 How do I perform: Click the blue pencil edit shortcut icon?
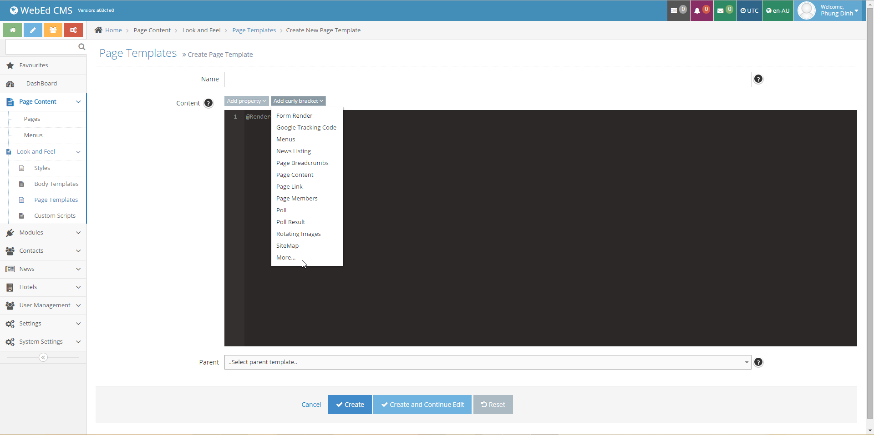coord(33,30)
